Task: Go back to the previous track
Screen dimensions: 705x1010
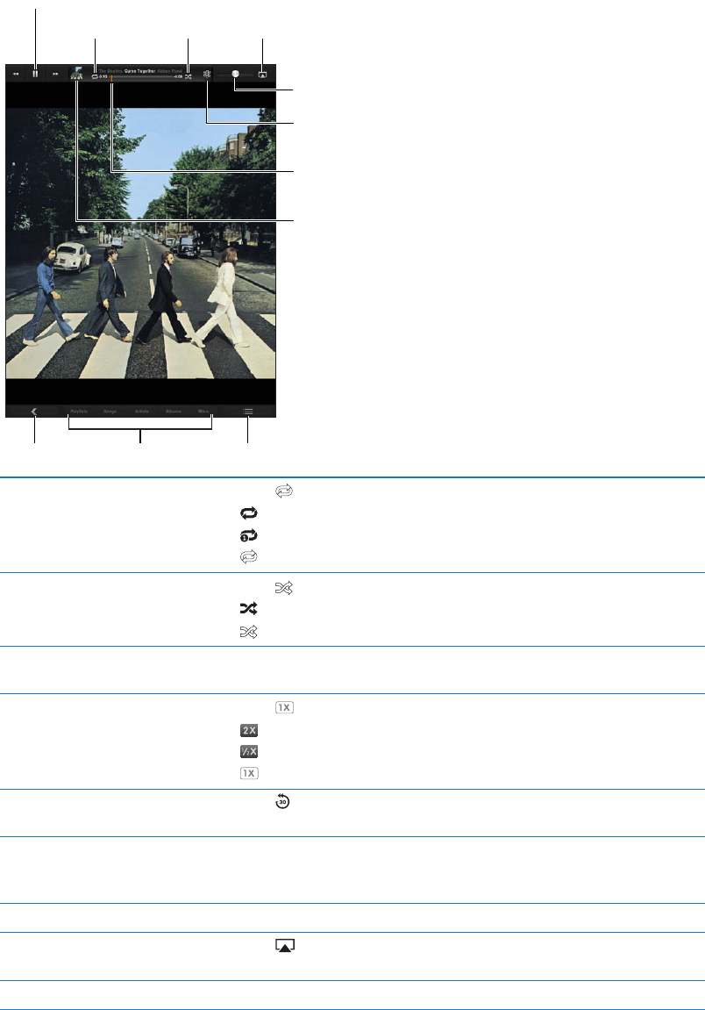Action: tap(16, 74)
